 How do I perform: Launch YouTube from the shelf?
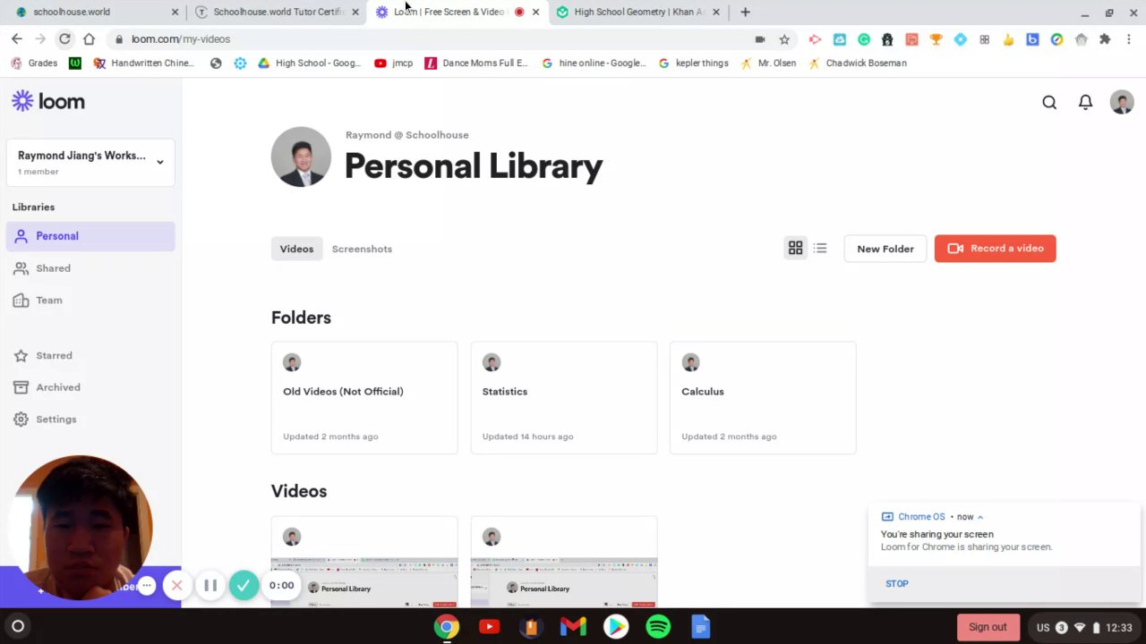coord(489,627)
